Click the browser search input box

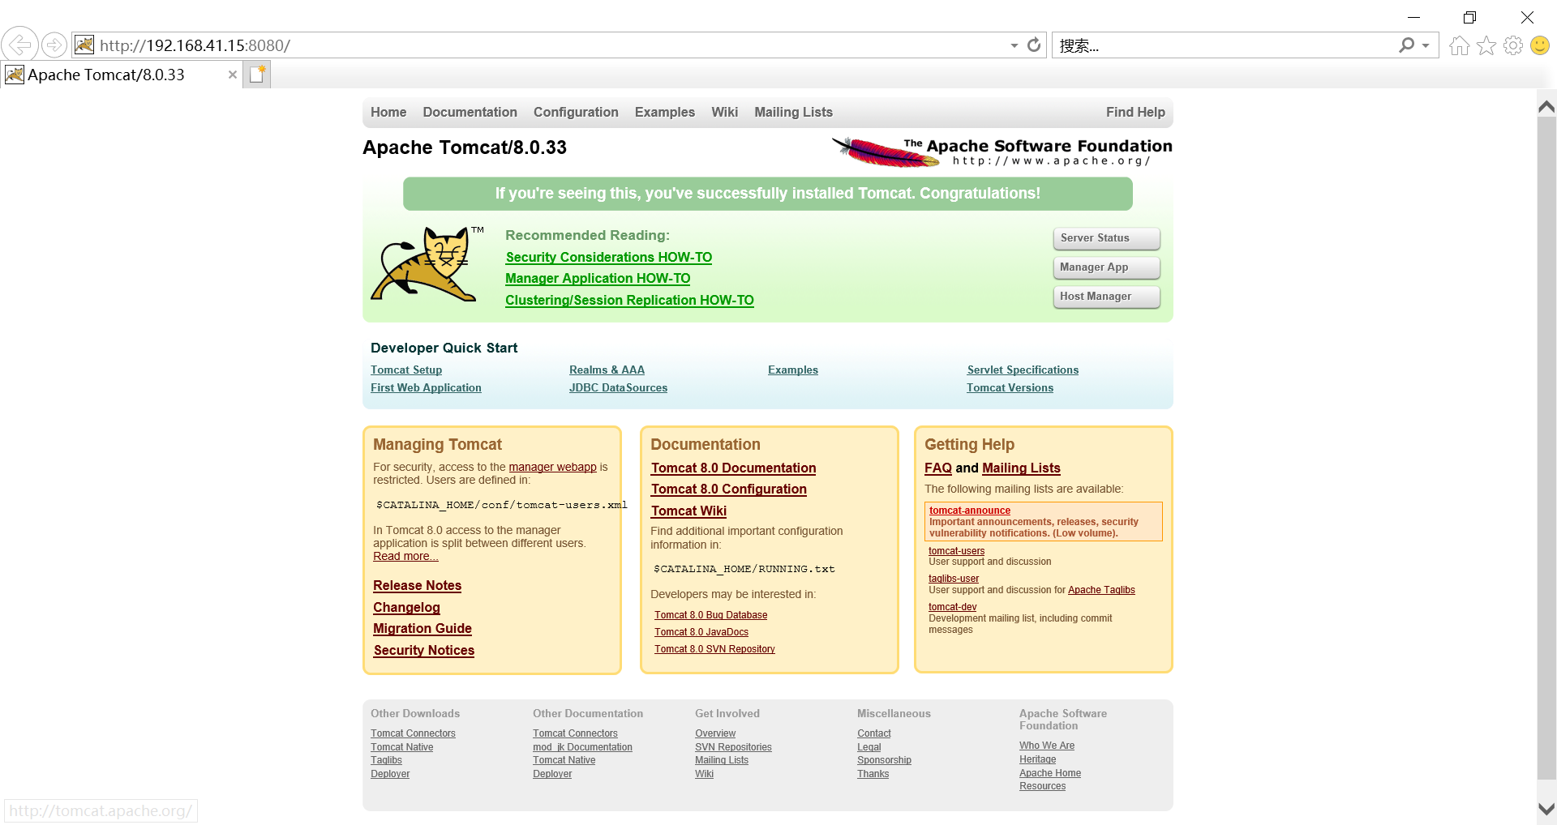(x=1225, y=45)
